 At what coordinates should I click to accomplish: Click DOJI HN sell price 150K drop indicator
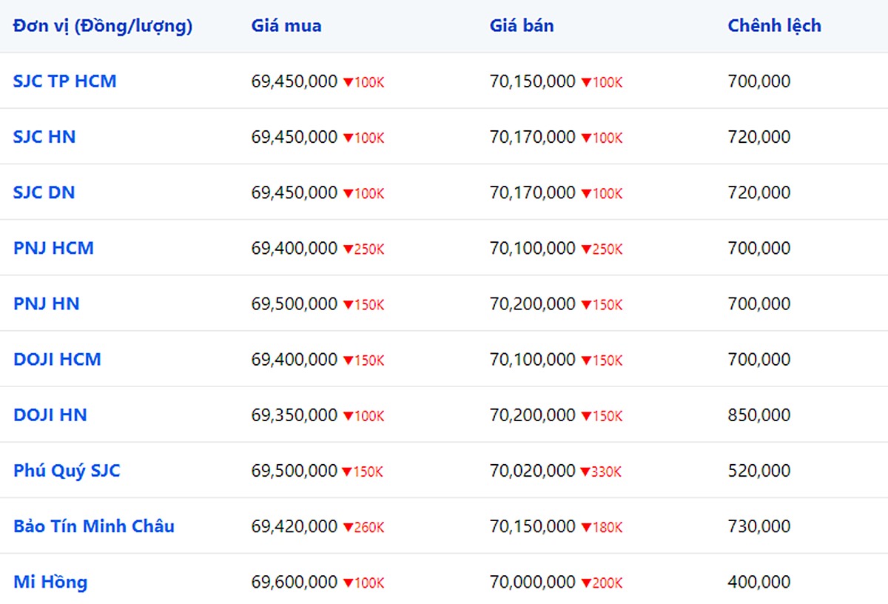pos(601,416)
